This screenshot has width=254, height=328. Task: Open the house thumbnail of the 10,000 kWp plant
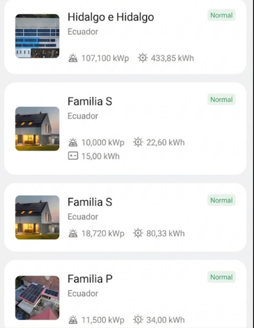37,129
